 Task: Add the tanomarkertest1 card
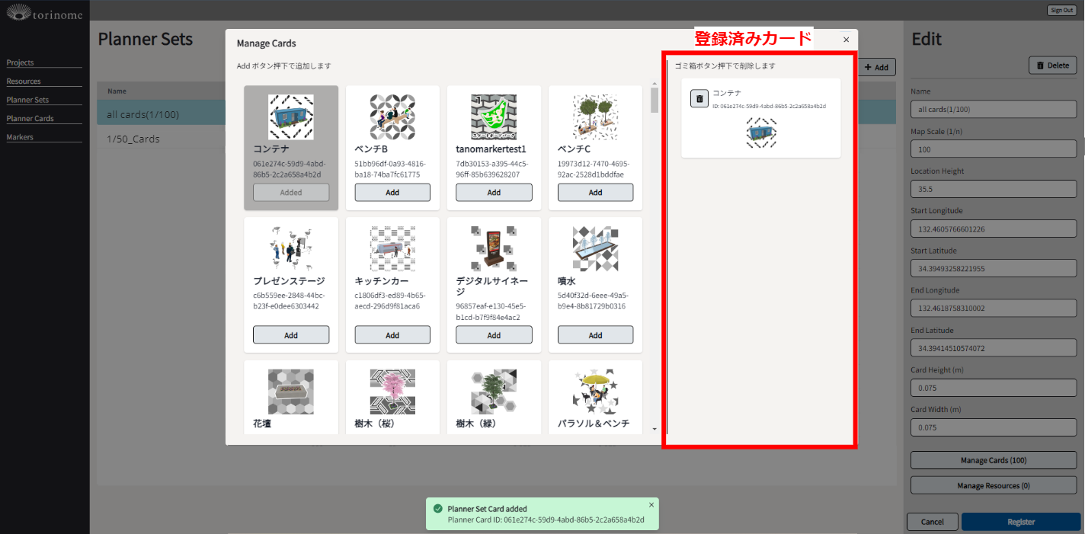[494, 193]
